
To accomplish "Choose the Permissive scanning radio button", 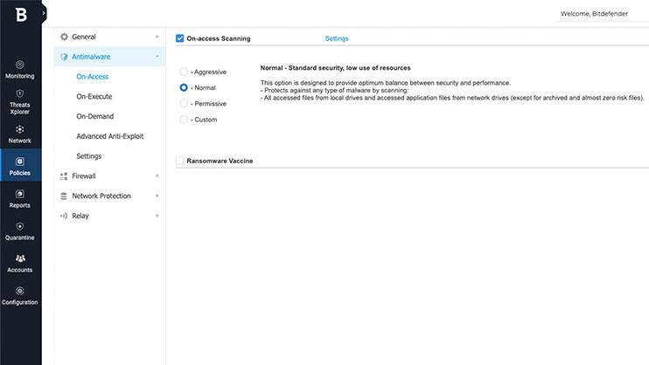I will 184,103.
